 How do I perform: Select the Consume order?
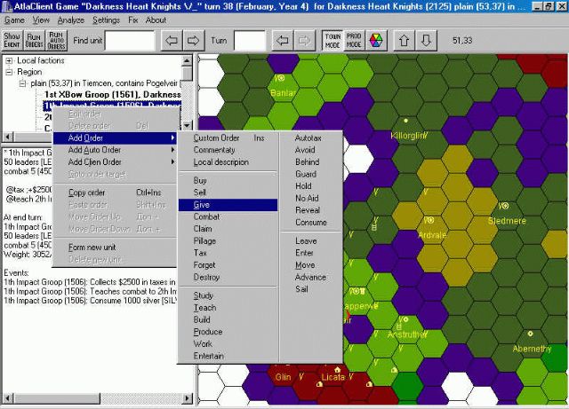click(311, 223)
